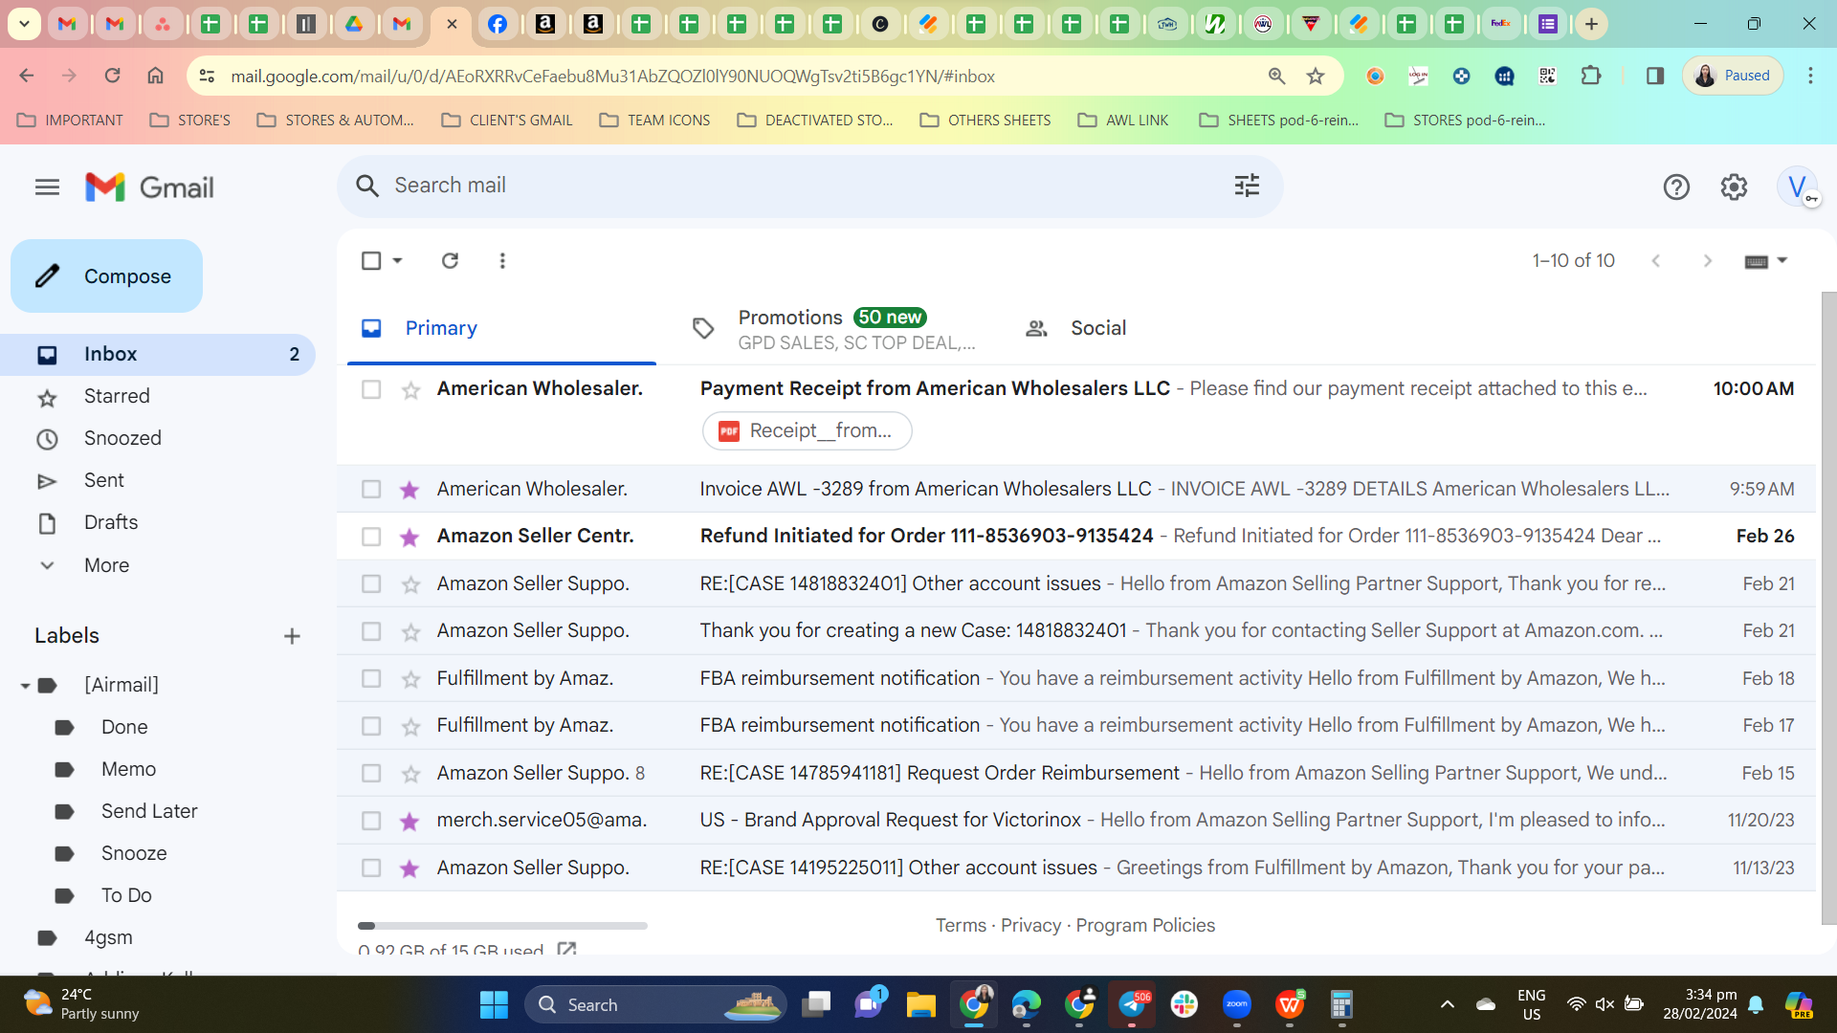Click the Search mail field
The image size is (1837, 1033).
click(x=808, y=187)
